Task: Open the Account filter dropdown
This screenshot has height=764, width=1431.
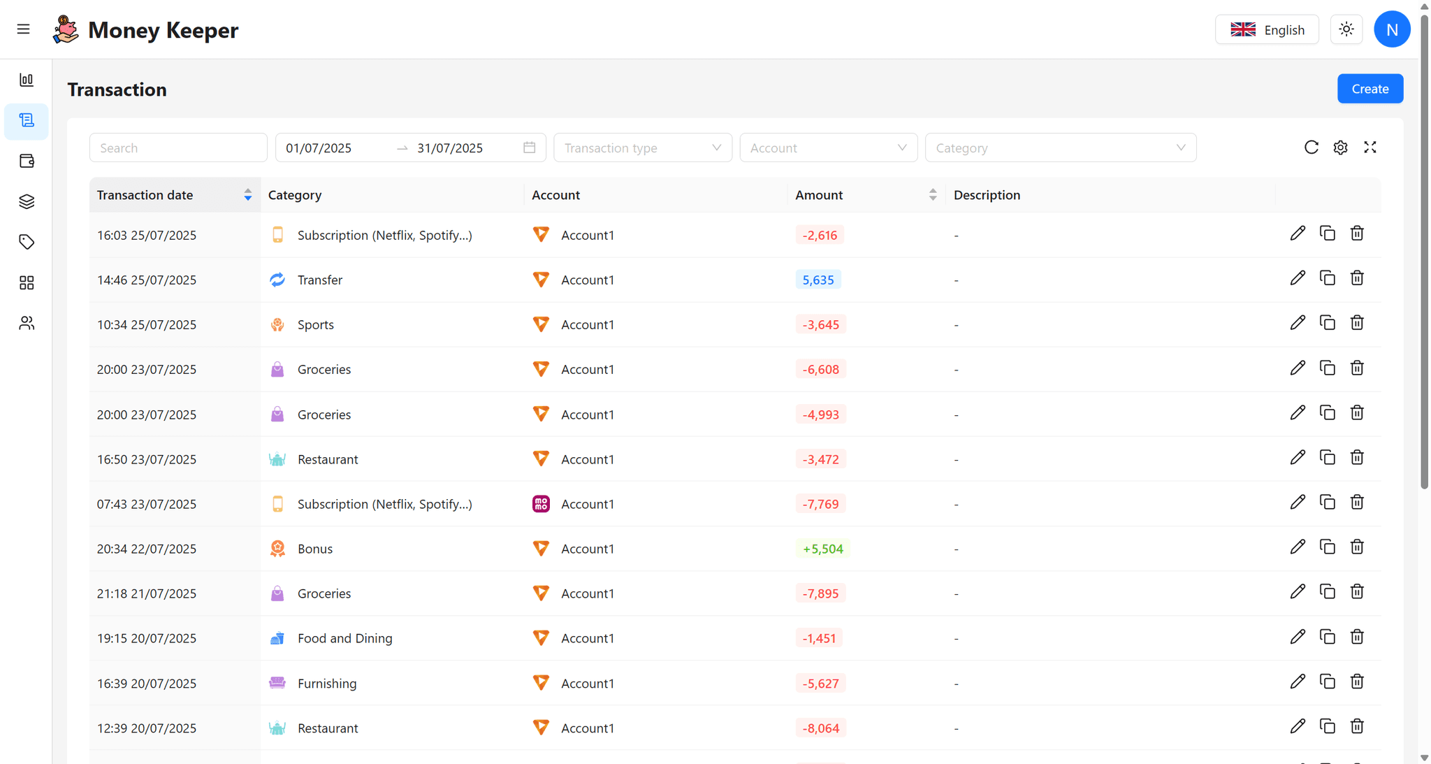Action: [828, 147]
